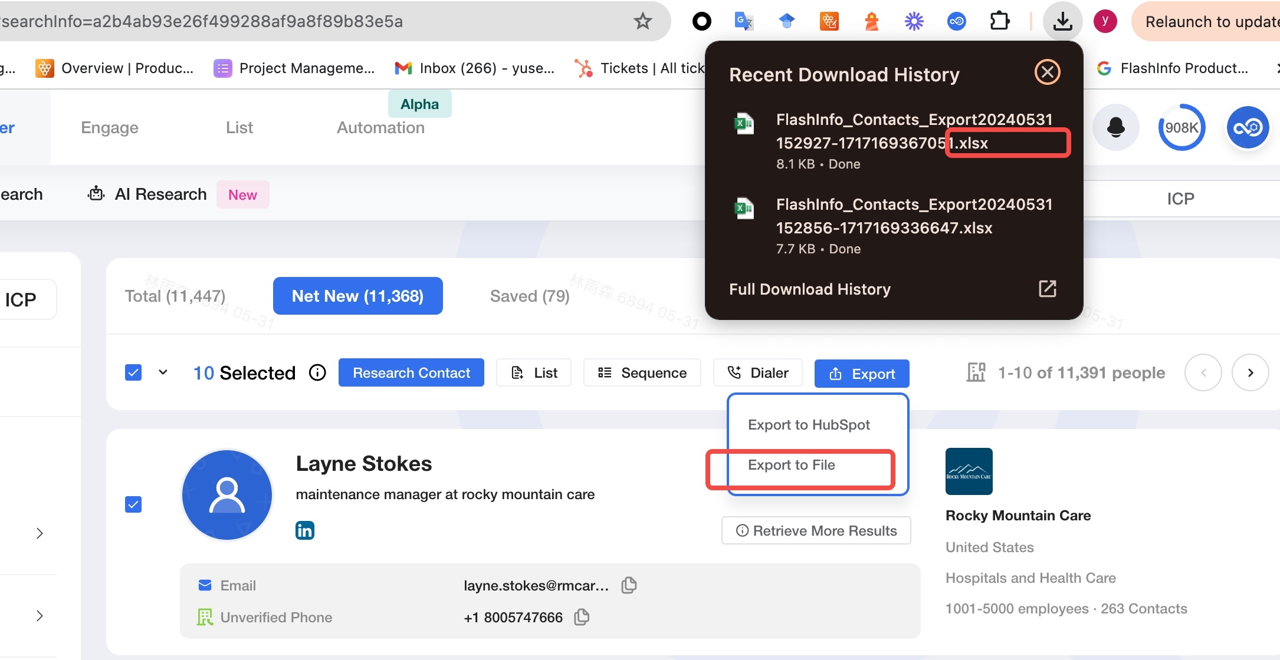Open the orange grid extension icon
Screen dimensions: 1280x660
pos(829,21)
